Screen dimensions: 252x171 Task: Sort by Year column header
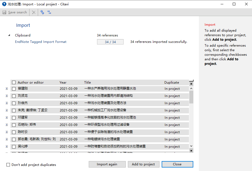(63, 83)
